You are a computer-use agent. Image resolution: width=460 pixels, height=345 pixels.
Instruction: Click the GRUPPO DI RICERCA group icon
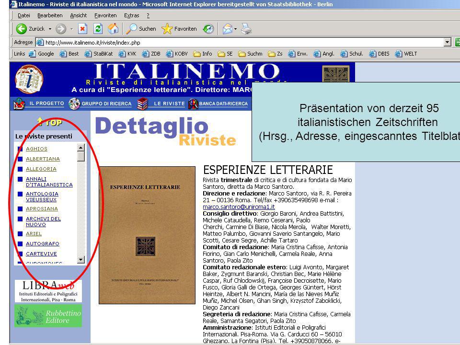[74, 103]
